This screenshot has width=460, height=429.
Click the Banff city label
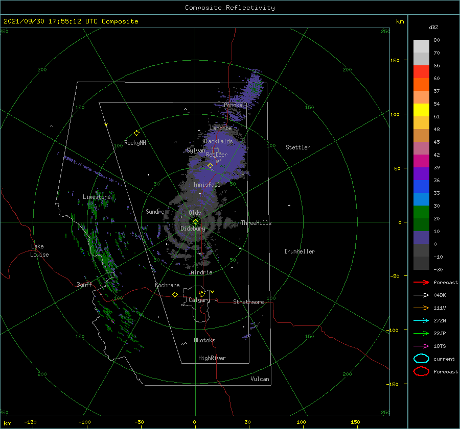pos(84,284)
